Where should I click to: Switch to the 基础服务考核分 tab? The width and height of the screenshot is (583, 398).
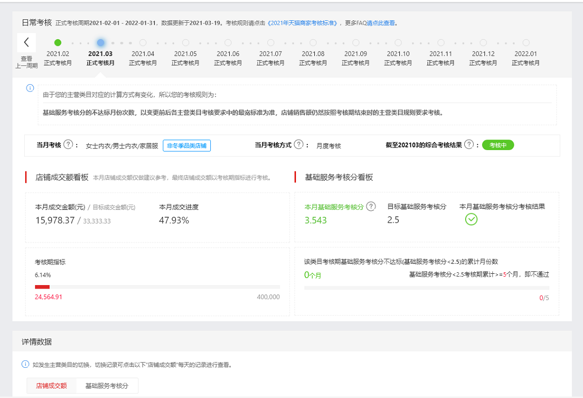[x=107, y=386]
